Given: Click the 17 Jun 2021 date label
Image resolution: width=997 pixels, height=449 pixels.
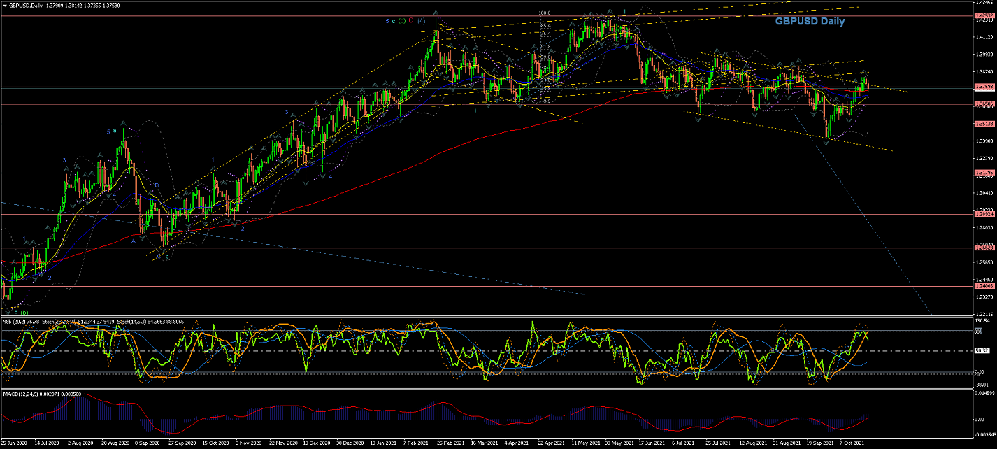Looking at the screenshot, I should [652, 443].
